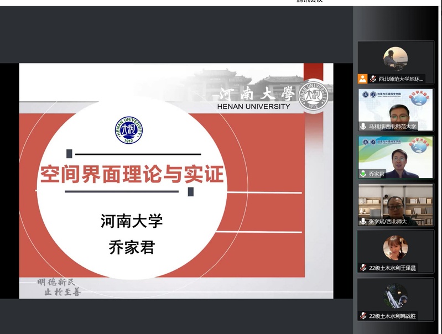The height and width of the screenshot is (334, 442).
Task: Select 张学斌's video feed with bookshelf background
Action: click(396, 203)
